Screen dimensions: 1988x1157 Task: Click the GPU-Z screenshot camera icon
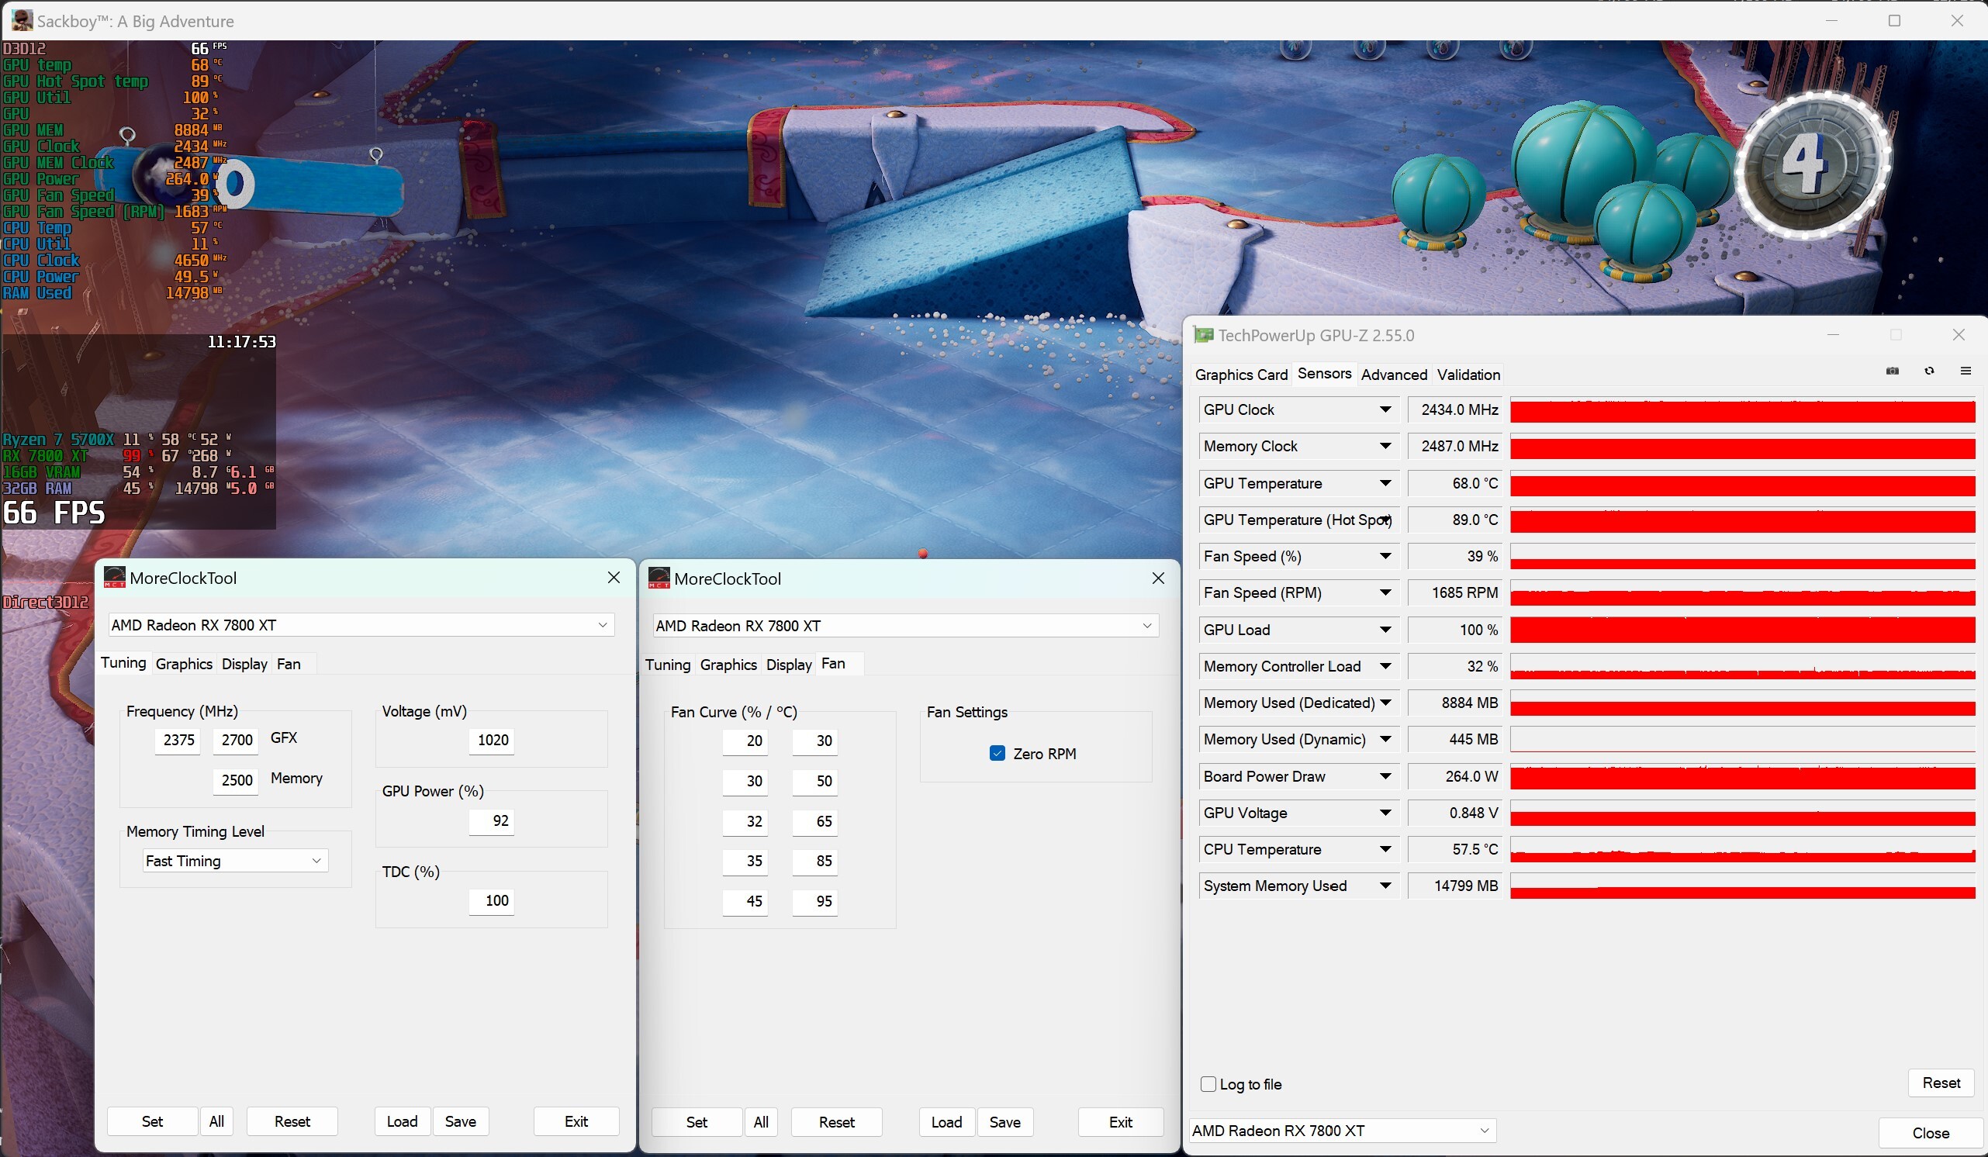tap(1892, 371)
